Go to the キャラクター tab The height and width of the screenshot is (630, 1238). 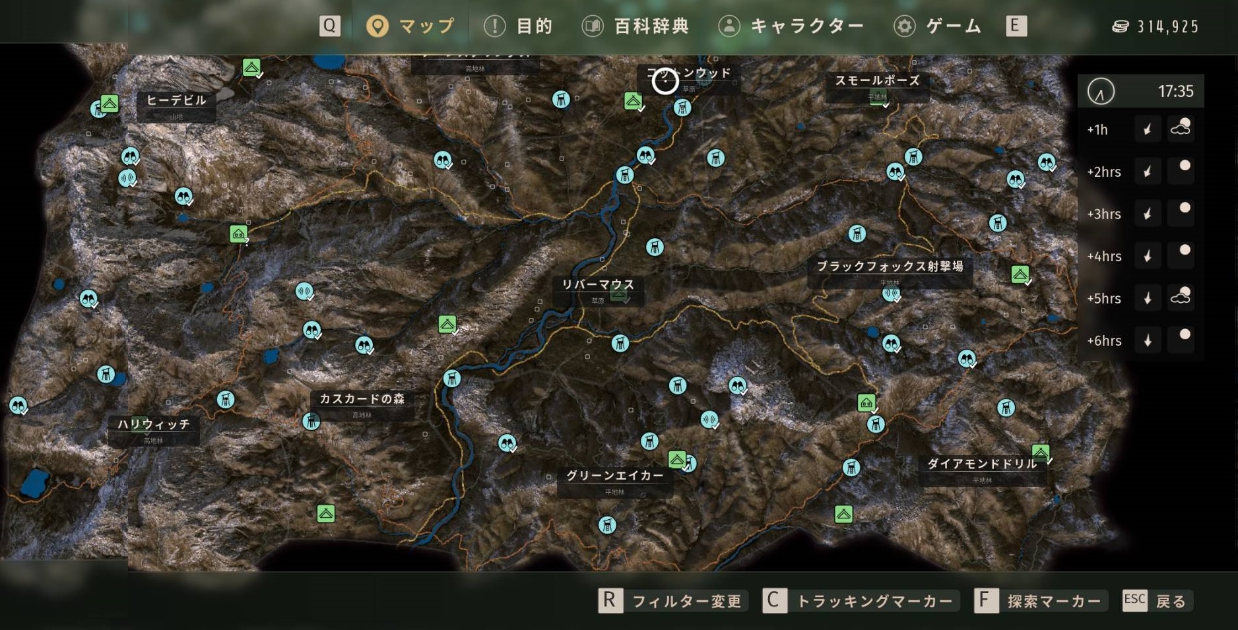tap(791, 26)
